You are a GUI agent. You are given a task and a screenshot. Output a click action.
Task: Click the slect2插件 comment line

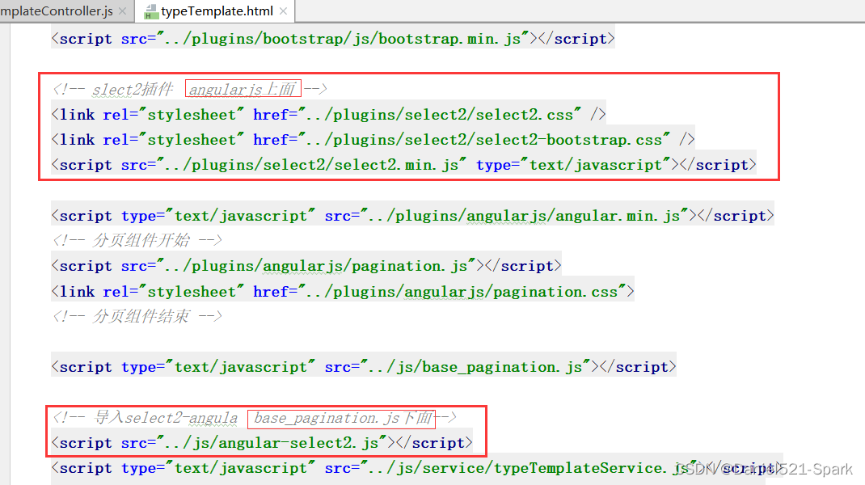(x=190, y=89)
